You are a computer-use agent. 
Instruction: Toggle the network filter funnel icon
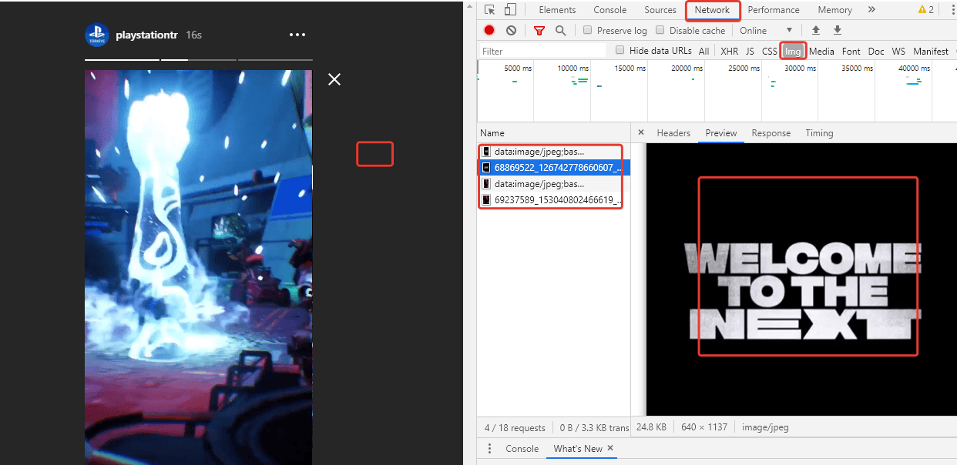539,30
